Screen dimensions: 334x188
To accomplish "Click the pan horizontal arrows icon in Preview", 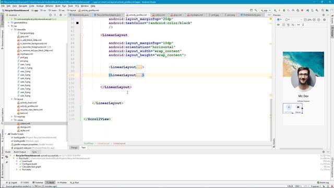I will click(299, 25).
